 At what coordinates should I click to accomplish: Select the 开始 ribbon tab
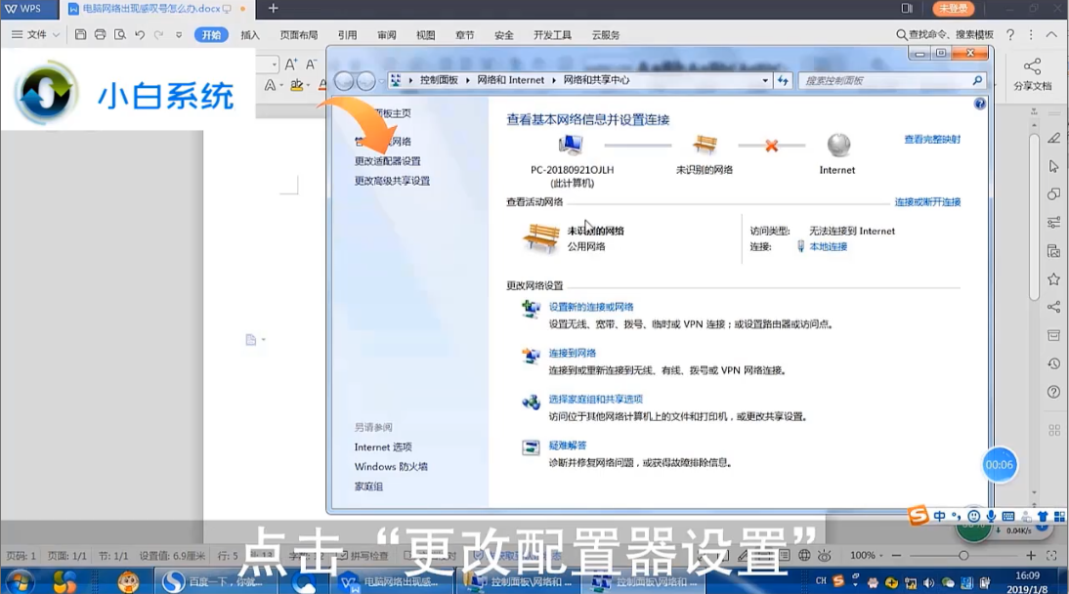[x=211, y=35]
